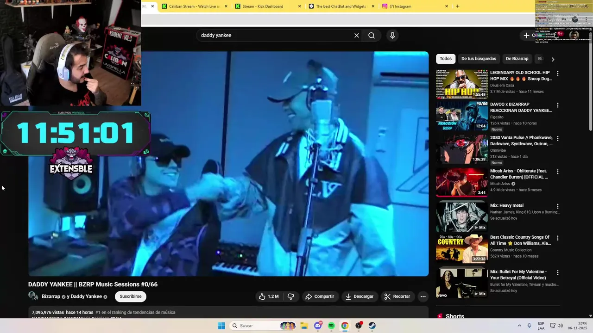Open options for 2080 Vanta Pulse video
This screenshot has width=593, height=333.
coord(558,139)
